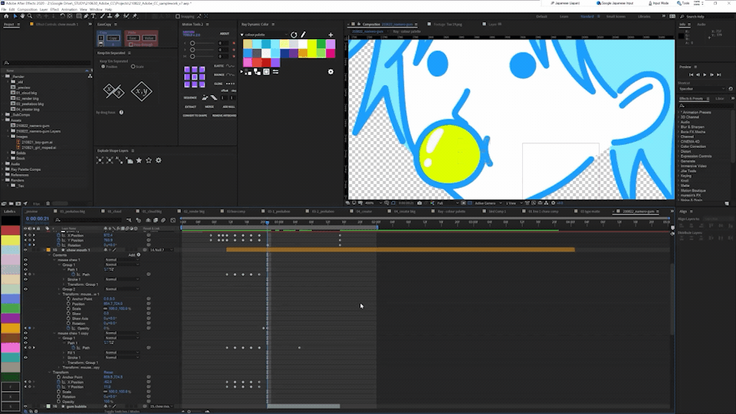The width and height of the screenshot is (736, 414).
Task: Collapse the Contents group of chew mouth 1
Action: [x=50, y=255]
